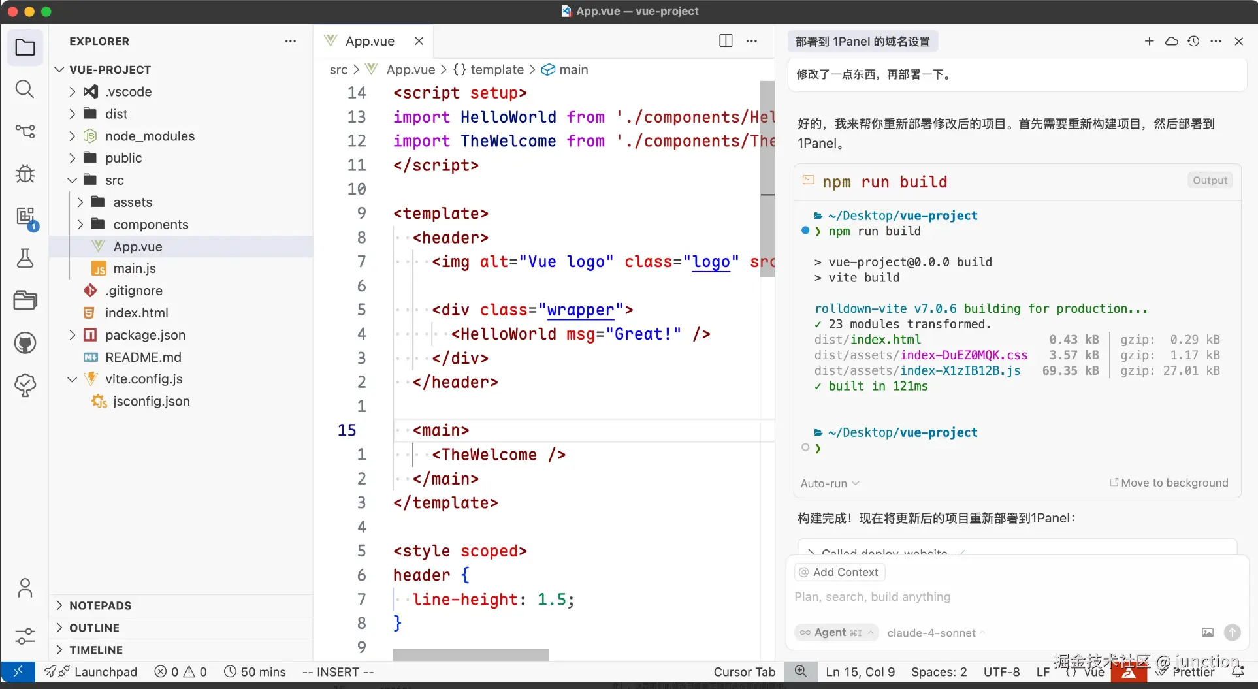Viewport: 1258px width, 689px height.
Task: Select the App.vue editor tab
Action: tap(374, 40)
